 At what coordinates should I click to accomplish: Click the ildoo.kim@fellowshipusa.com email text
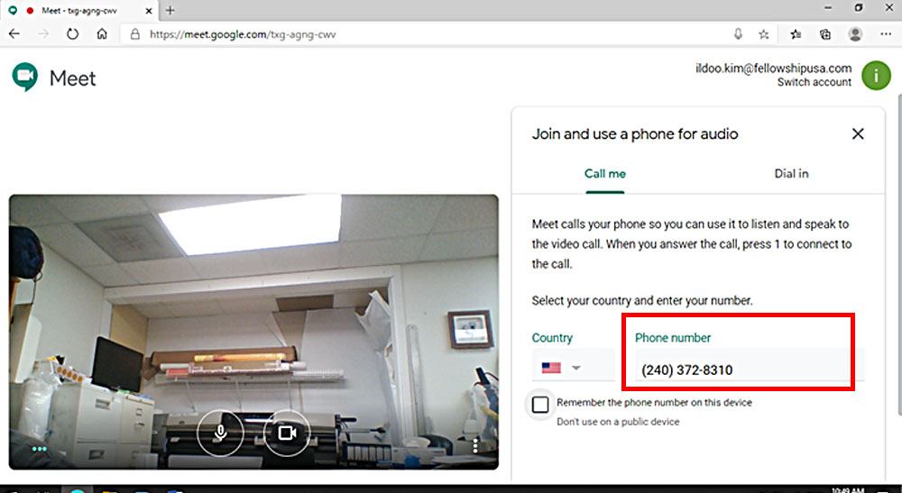773,68
